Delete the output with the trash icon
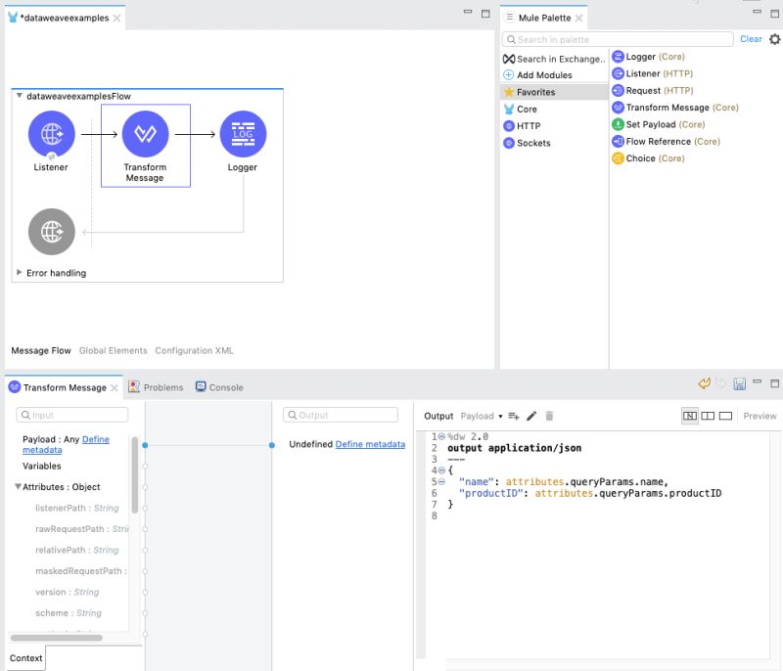 [x=549, y=416]
